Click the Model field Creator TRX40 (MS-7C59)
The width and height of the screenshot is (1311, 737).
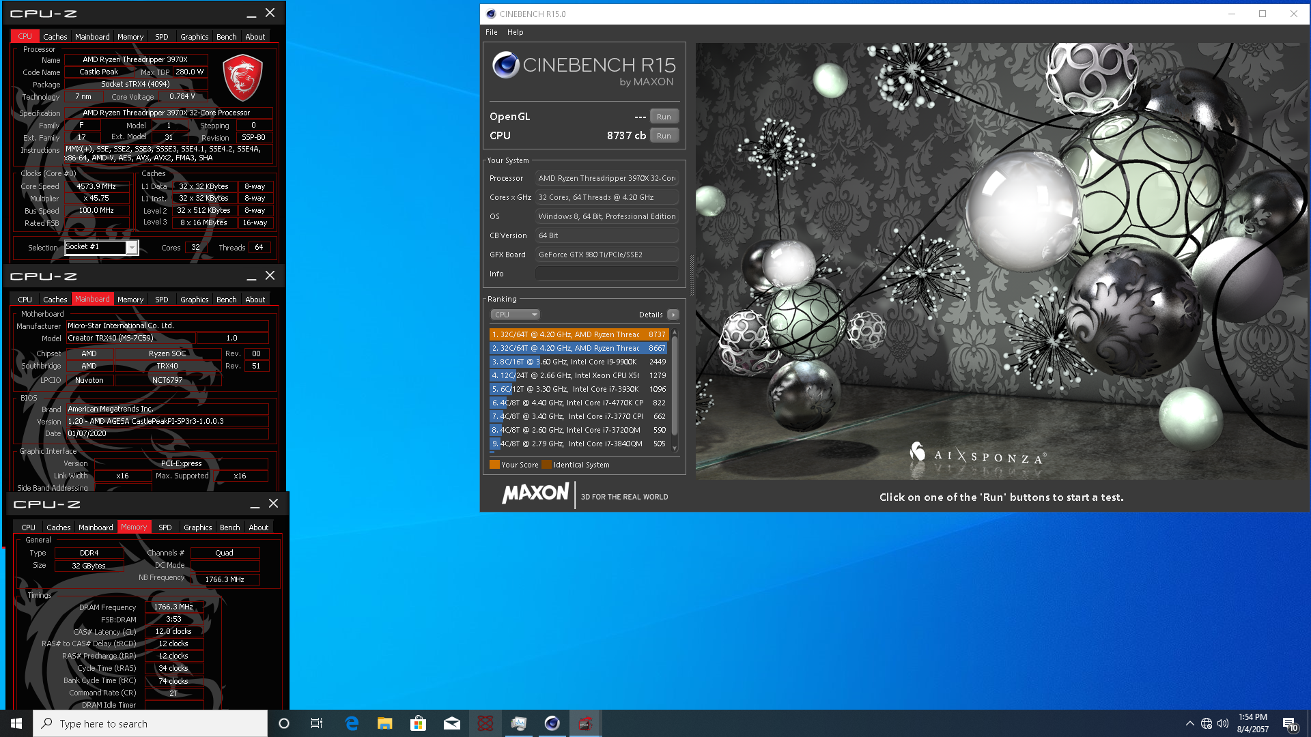coord(130,338)
